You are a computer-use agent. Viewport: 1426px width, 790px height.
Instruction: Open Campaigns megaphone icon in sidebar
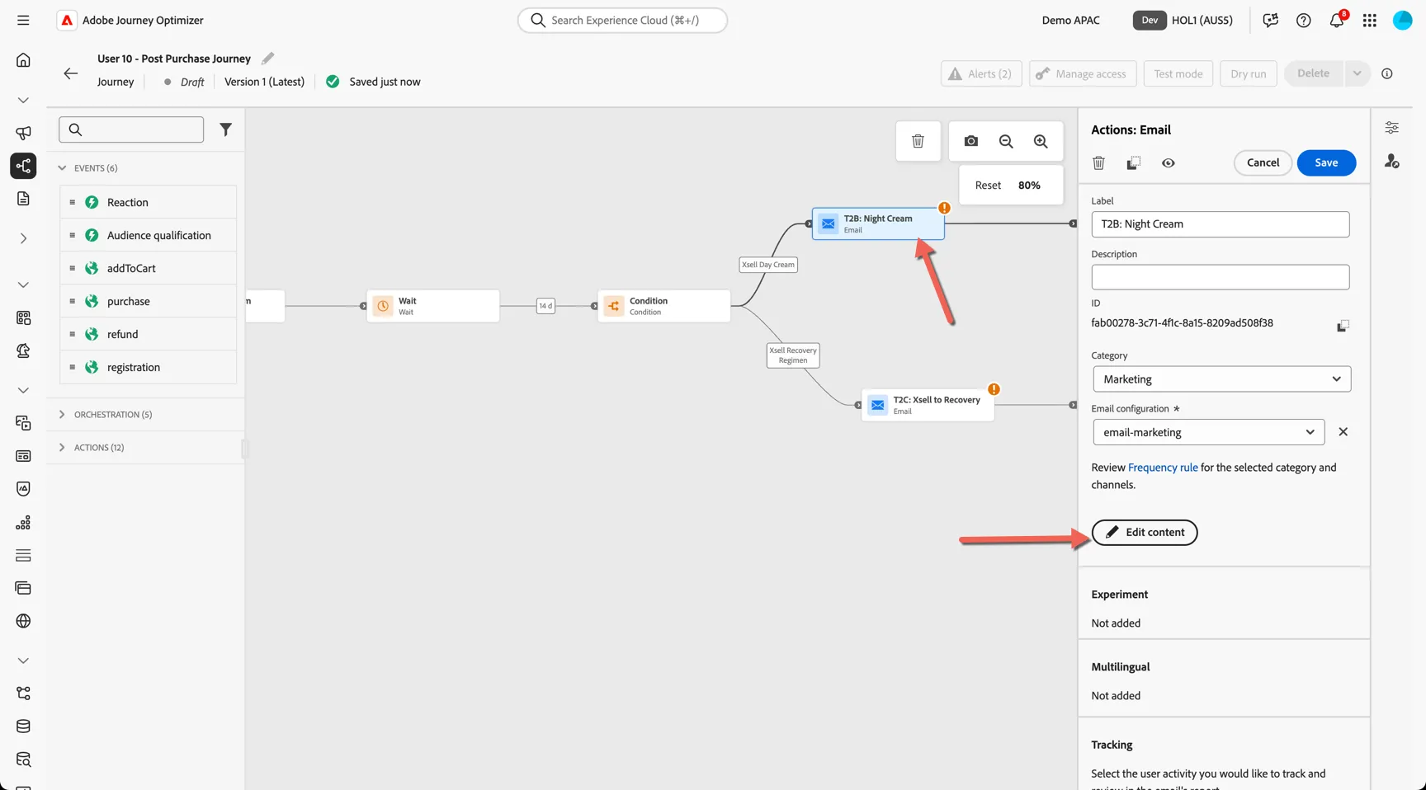[x=23, y=133]
